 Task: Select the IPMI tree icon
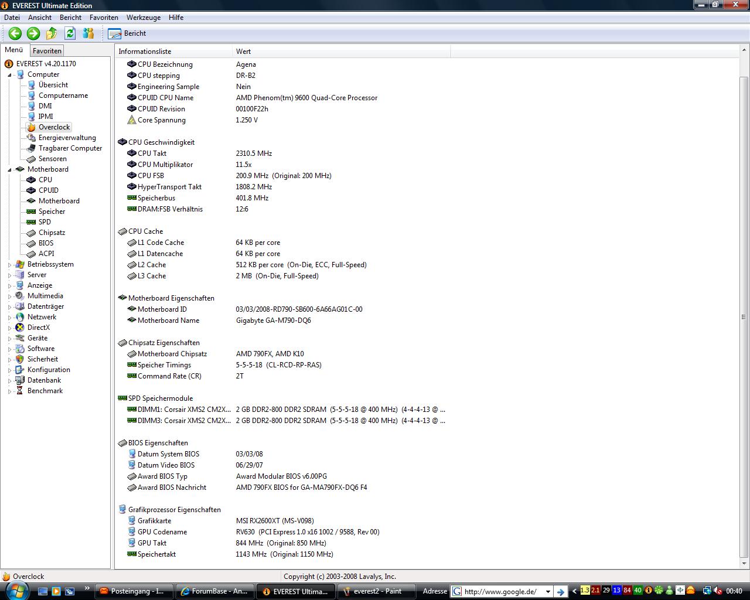pyautogui.click(x=31, y=117)
